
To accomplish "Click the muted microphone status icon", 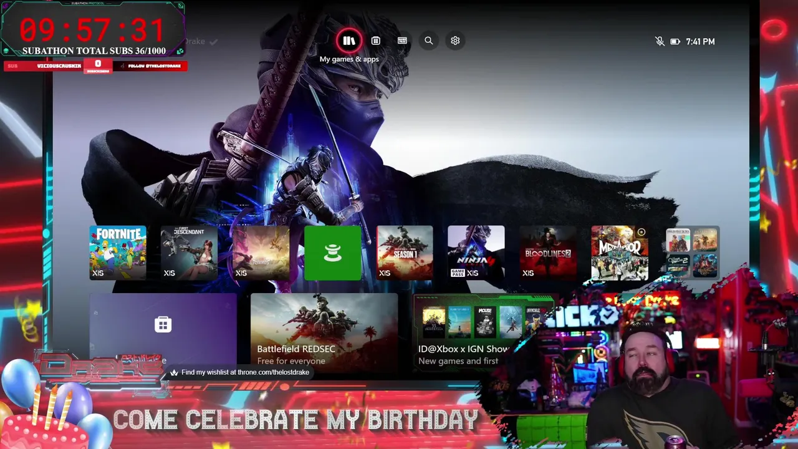I will (x=660, y=41).
